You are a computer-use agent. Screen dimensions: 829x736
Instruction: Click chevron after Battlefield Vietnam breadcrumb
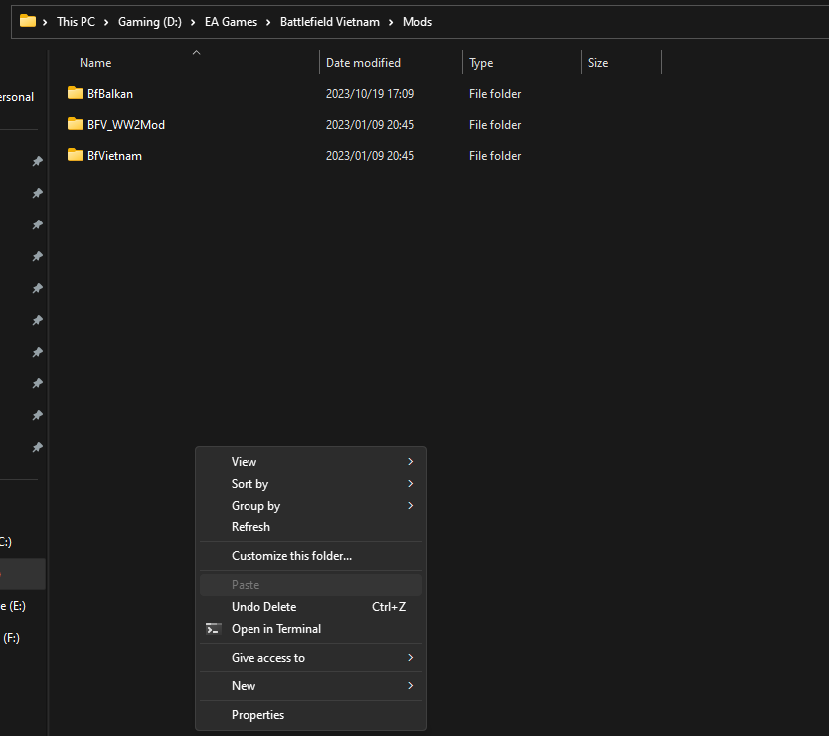point(392,21)
